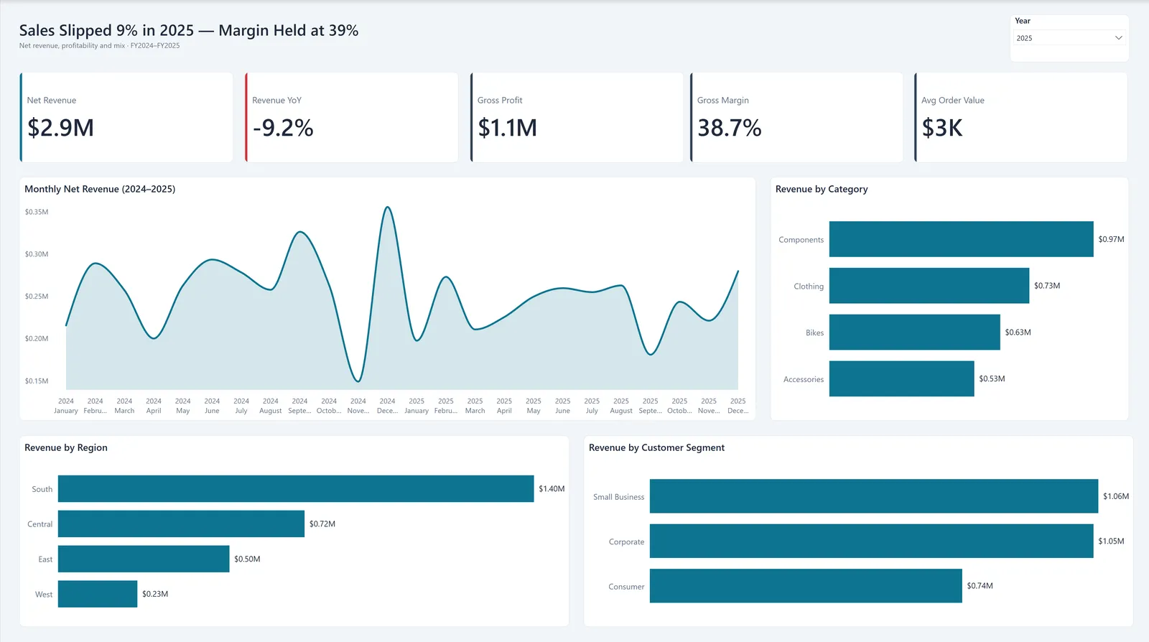Click the 2024 December peak on the line chart

[387, 208]
